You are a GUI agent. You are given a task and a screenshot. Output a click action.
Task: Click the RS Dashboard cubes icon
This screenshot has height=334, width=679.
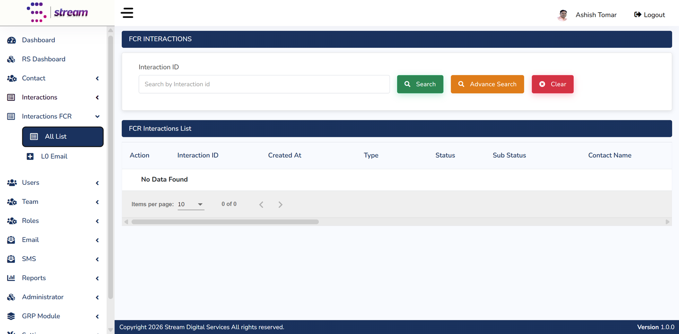[11, 59]
